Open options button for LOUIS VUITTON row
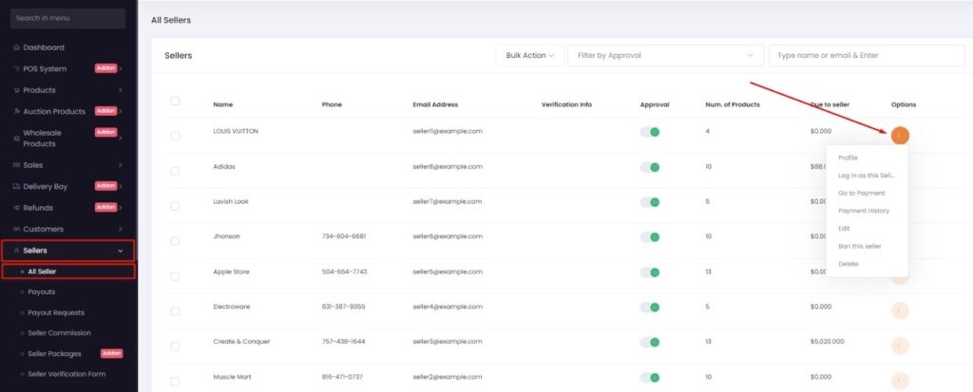 point(900,135)
